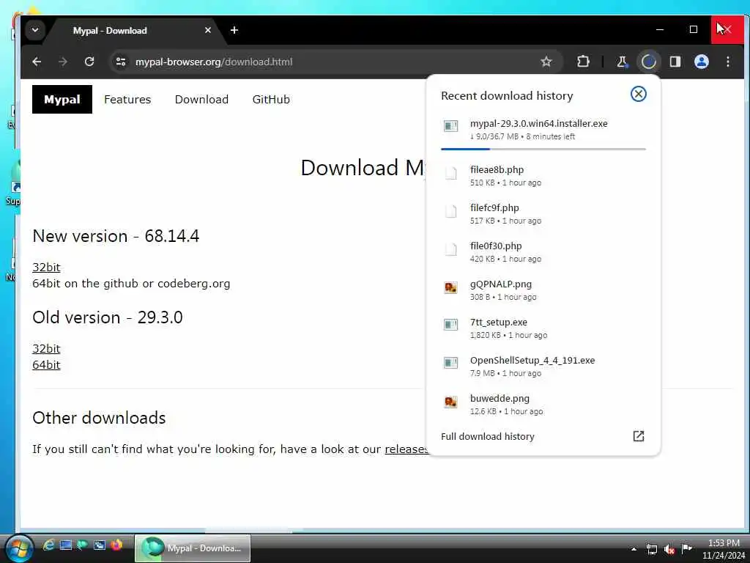
Task: Open the tab search dropdown arrow
Action: [35, 30]
